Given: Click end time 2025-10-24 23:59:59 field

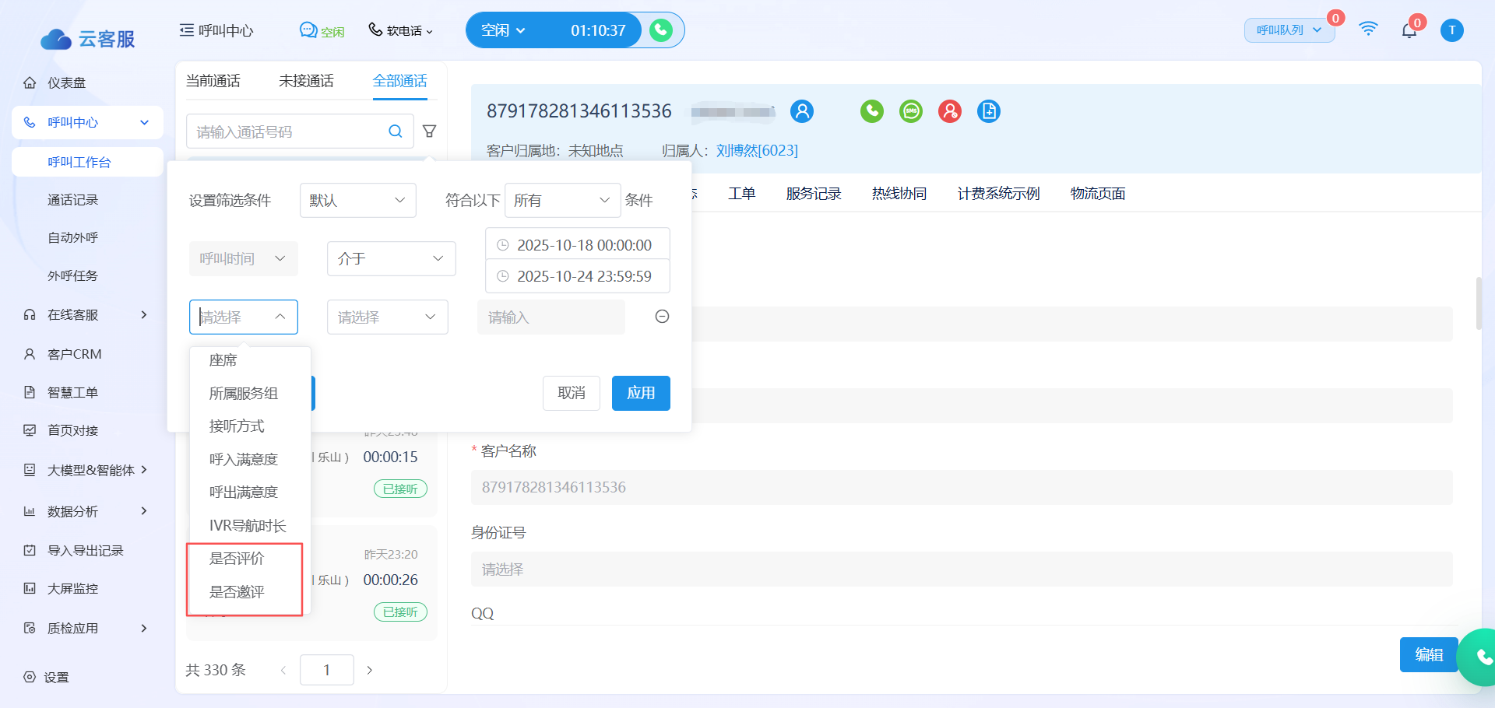Looking at the screenshot, I should pos(578,276).
